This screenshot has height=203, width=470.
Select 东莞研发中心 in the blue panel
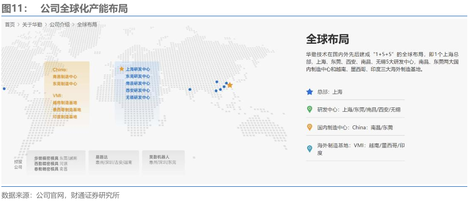tap(138, 76)
